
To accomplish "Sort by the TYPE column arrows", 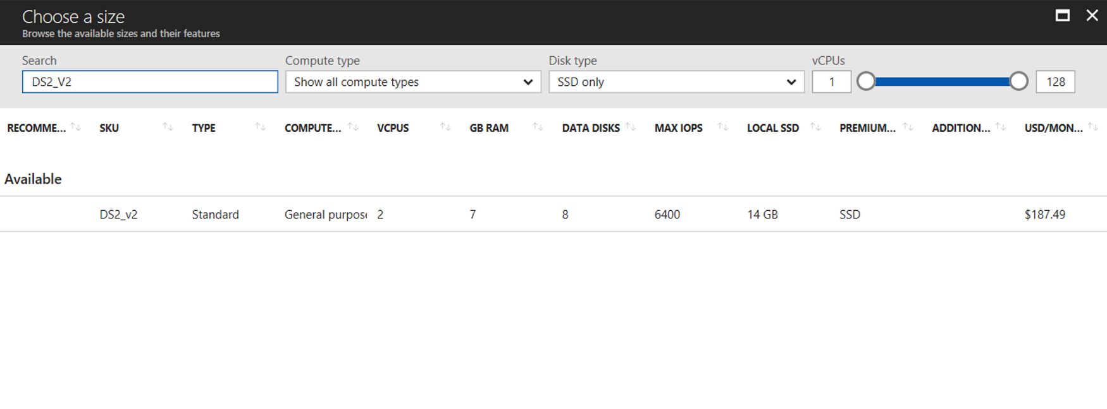I will point(260,127).
